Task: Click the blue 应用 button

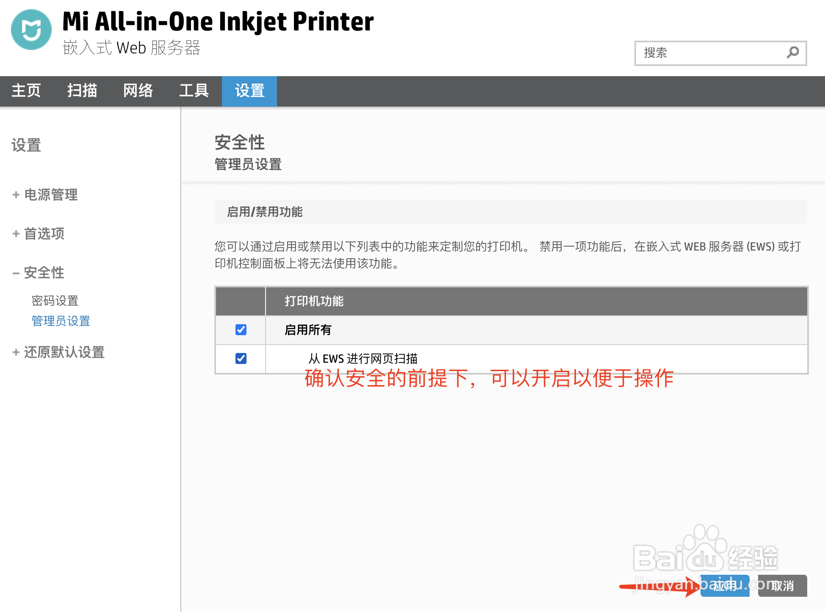Action: 725,586
